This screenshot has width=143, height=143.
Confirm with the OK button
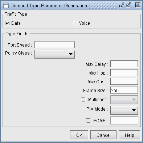pos(79,135)
